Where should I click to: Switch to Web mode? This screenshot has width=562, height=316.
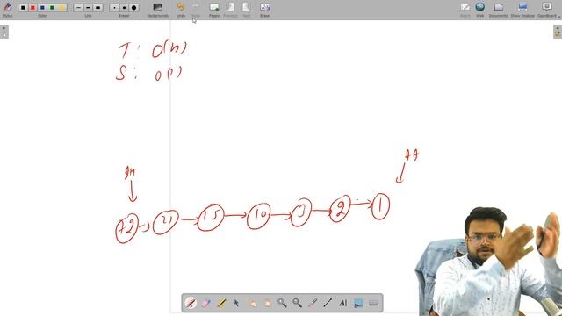pyautogui.click(x=480, y=10)
